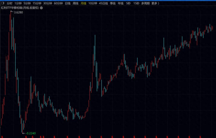
Task: Expand the 更多 periods menu
Action: point(155,3)
